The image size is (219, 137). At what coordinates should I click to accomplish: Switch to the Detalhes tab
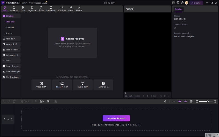click(178, 9)
